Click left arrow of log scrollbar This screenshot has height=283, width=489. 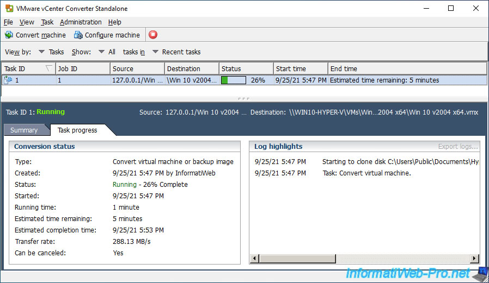254,259
